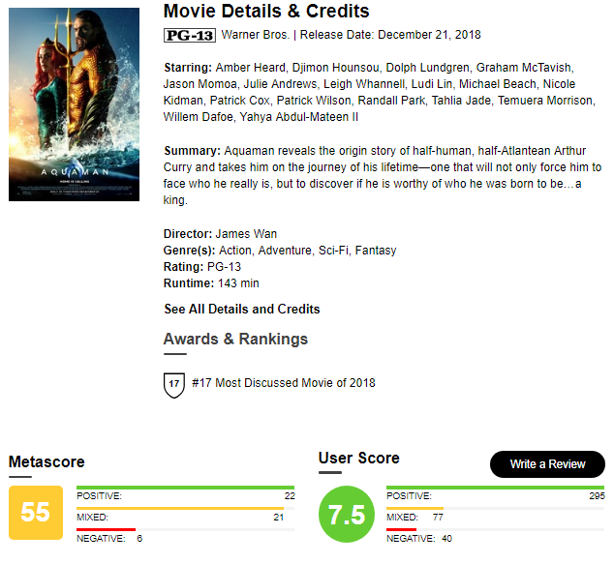Open See All Details and Credits
The height and width of the screenshot is (564, 614).
[x=242, y=309]
